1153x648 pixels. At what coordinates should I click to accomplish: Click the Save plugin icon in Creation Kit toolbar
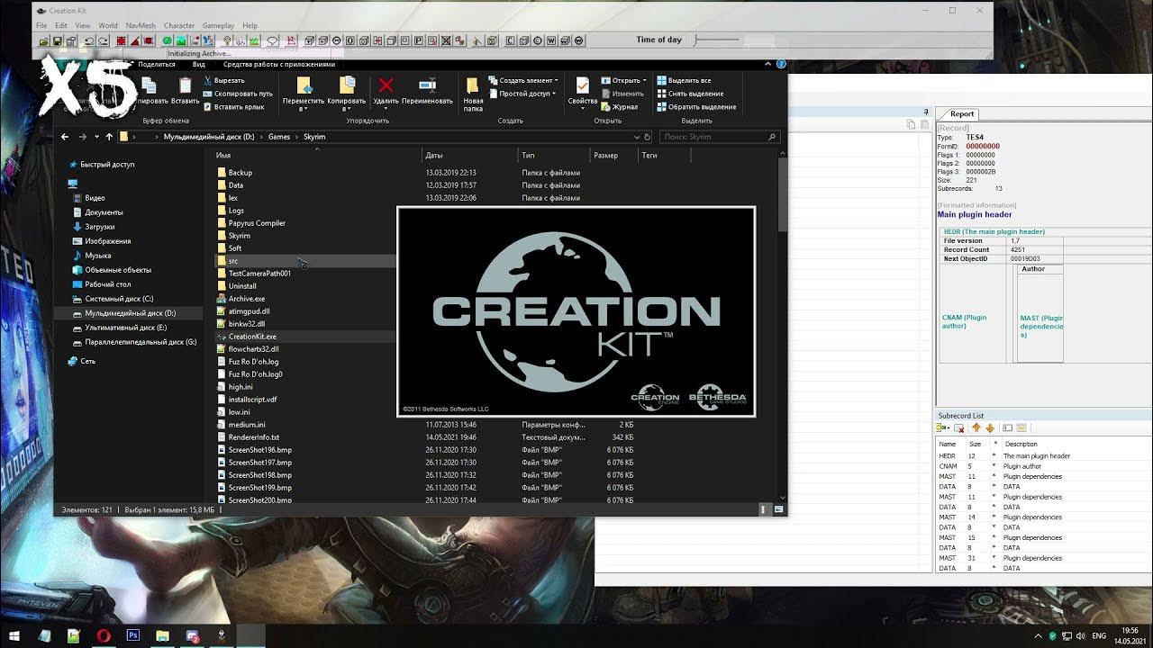point(59,40)
